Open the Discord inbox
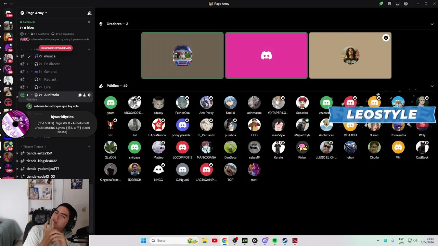Viewport: 438px width, 246px height. tap(398, 4)
